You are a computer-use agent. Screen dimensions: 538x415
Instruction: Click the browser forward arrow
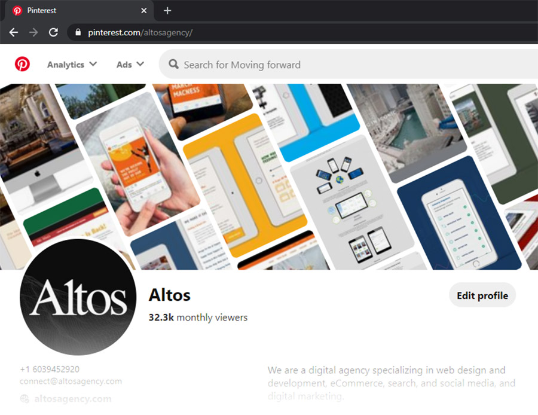pos(33,33)
